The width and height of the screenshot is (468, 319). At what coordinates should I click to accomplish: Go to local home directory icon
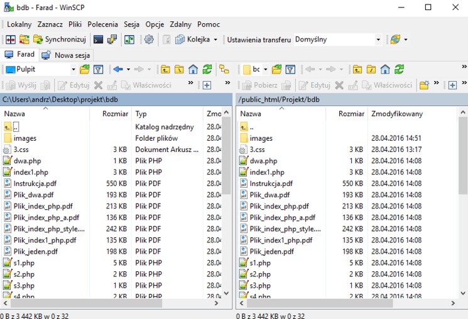point(193,70)
